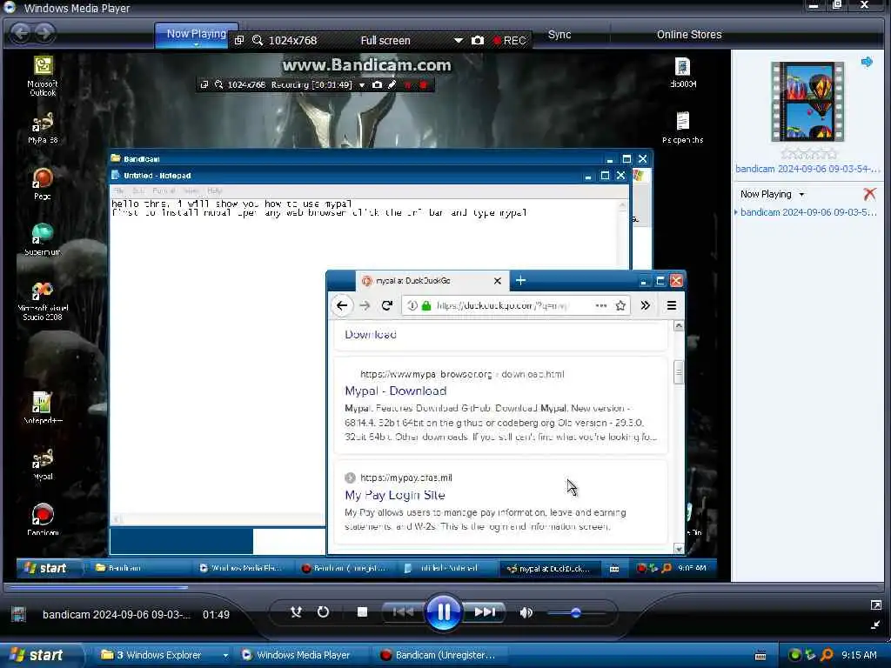Click the film icon beside the track title
The image size is (891, 668).
pos(19,614)
